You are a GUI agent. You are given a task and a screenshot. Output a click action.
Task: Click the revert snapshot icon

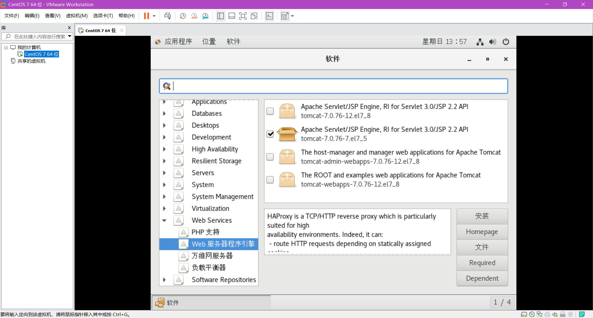click(x=194, y=16)
